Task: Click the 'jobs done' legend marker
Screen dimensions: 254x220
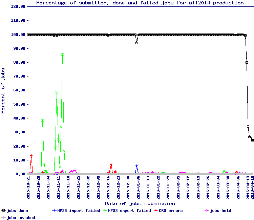Action: [4, 211]
